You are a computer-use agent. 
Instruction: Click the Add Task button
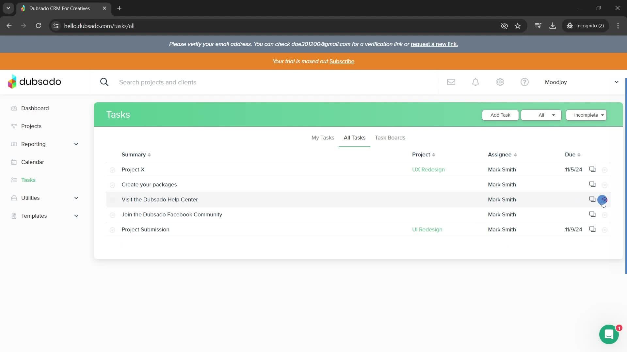pyautogui.click(x=500, y=115)
